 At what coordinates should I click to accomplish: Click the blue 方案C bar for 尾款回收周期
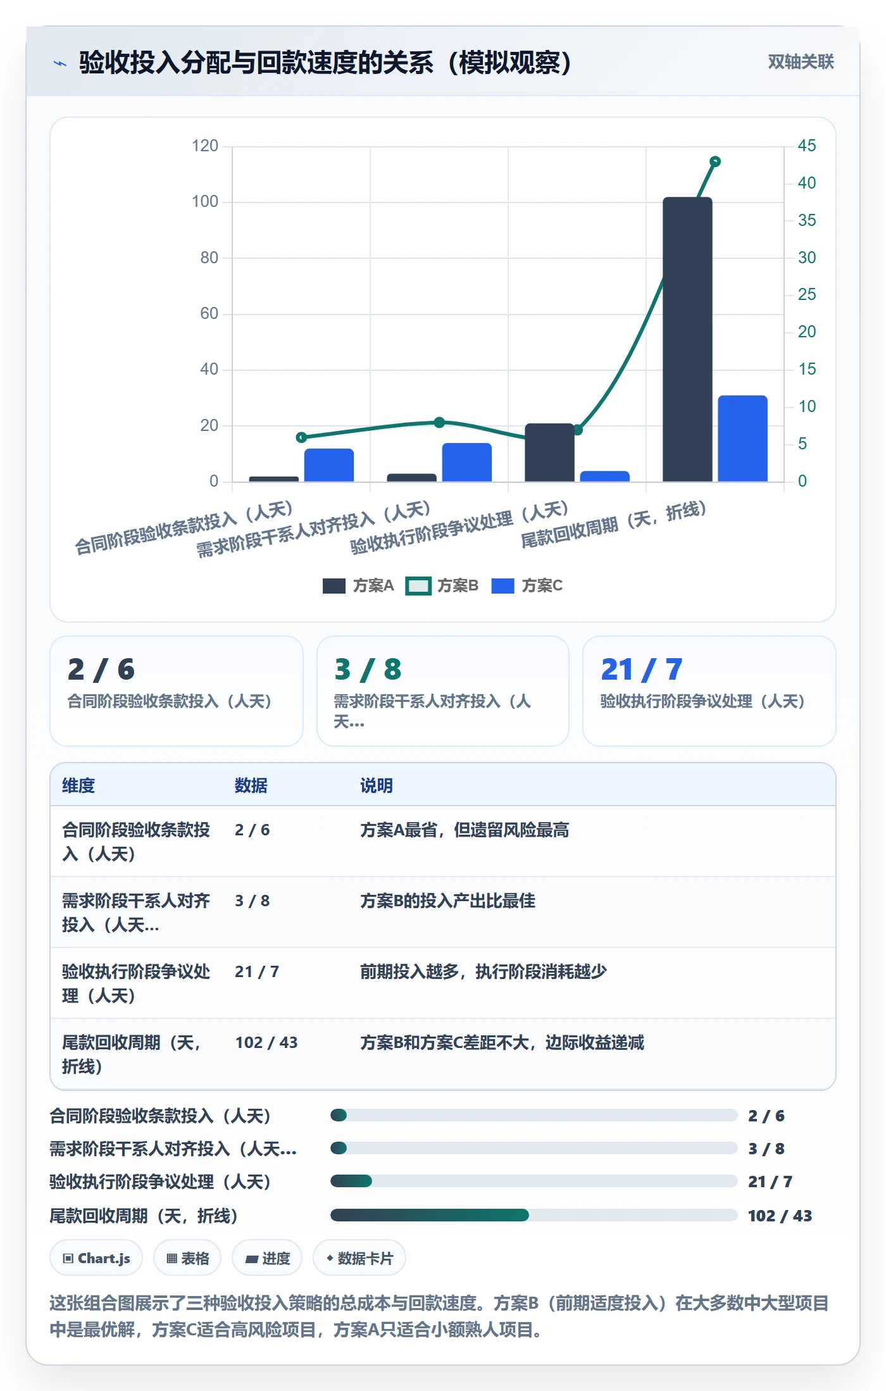(742, 439)
